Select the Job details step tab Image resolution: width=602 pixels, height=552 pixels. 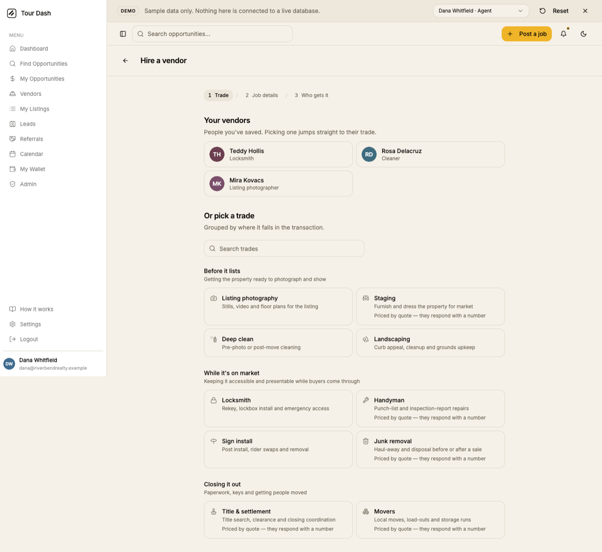click(261, 96)
